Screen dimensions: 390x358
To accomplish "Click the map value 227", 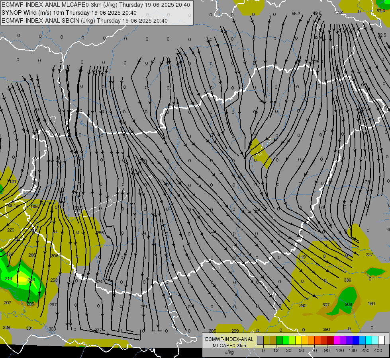I will click(369, 255).
